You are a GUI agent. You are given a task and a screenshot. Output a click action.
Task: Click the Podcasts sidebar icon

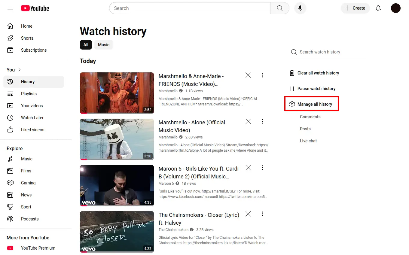coord(10,219)
